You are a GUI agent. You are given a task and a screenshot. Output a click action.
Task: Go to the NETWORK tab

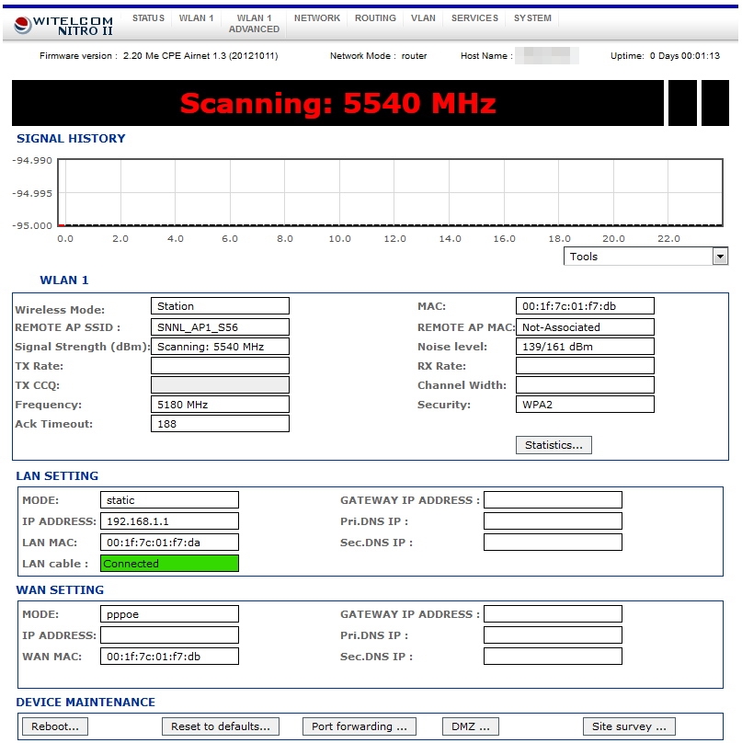317,18
